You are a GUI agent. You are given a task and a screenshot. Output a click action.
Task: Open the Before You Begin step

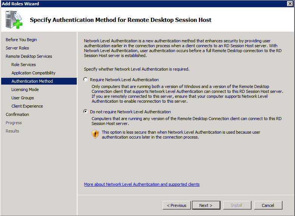click(21, 40)
